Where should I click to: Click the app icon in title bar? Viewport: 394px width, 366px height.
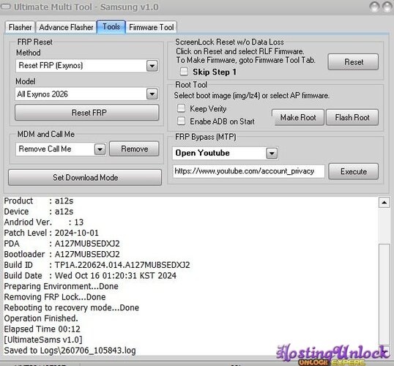[6, 7]
